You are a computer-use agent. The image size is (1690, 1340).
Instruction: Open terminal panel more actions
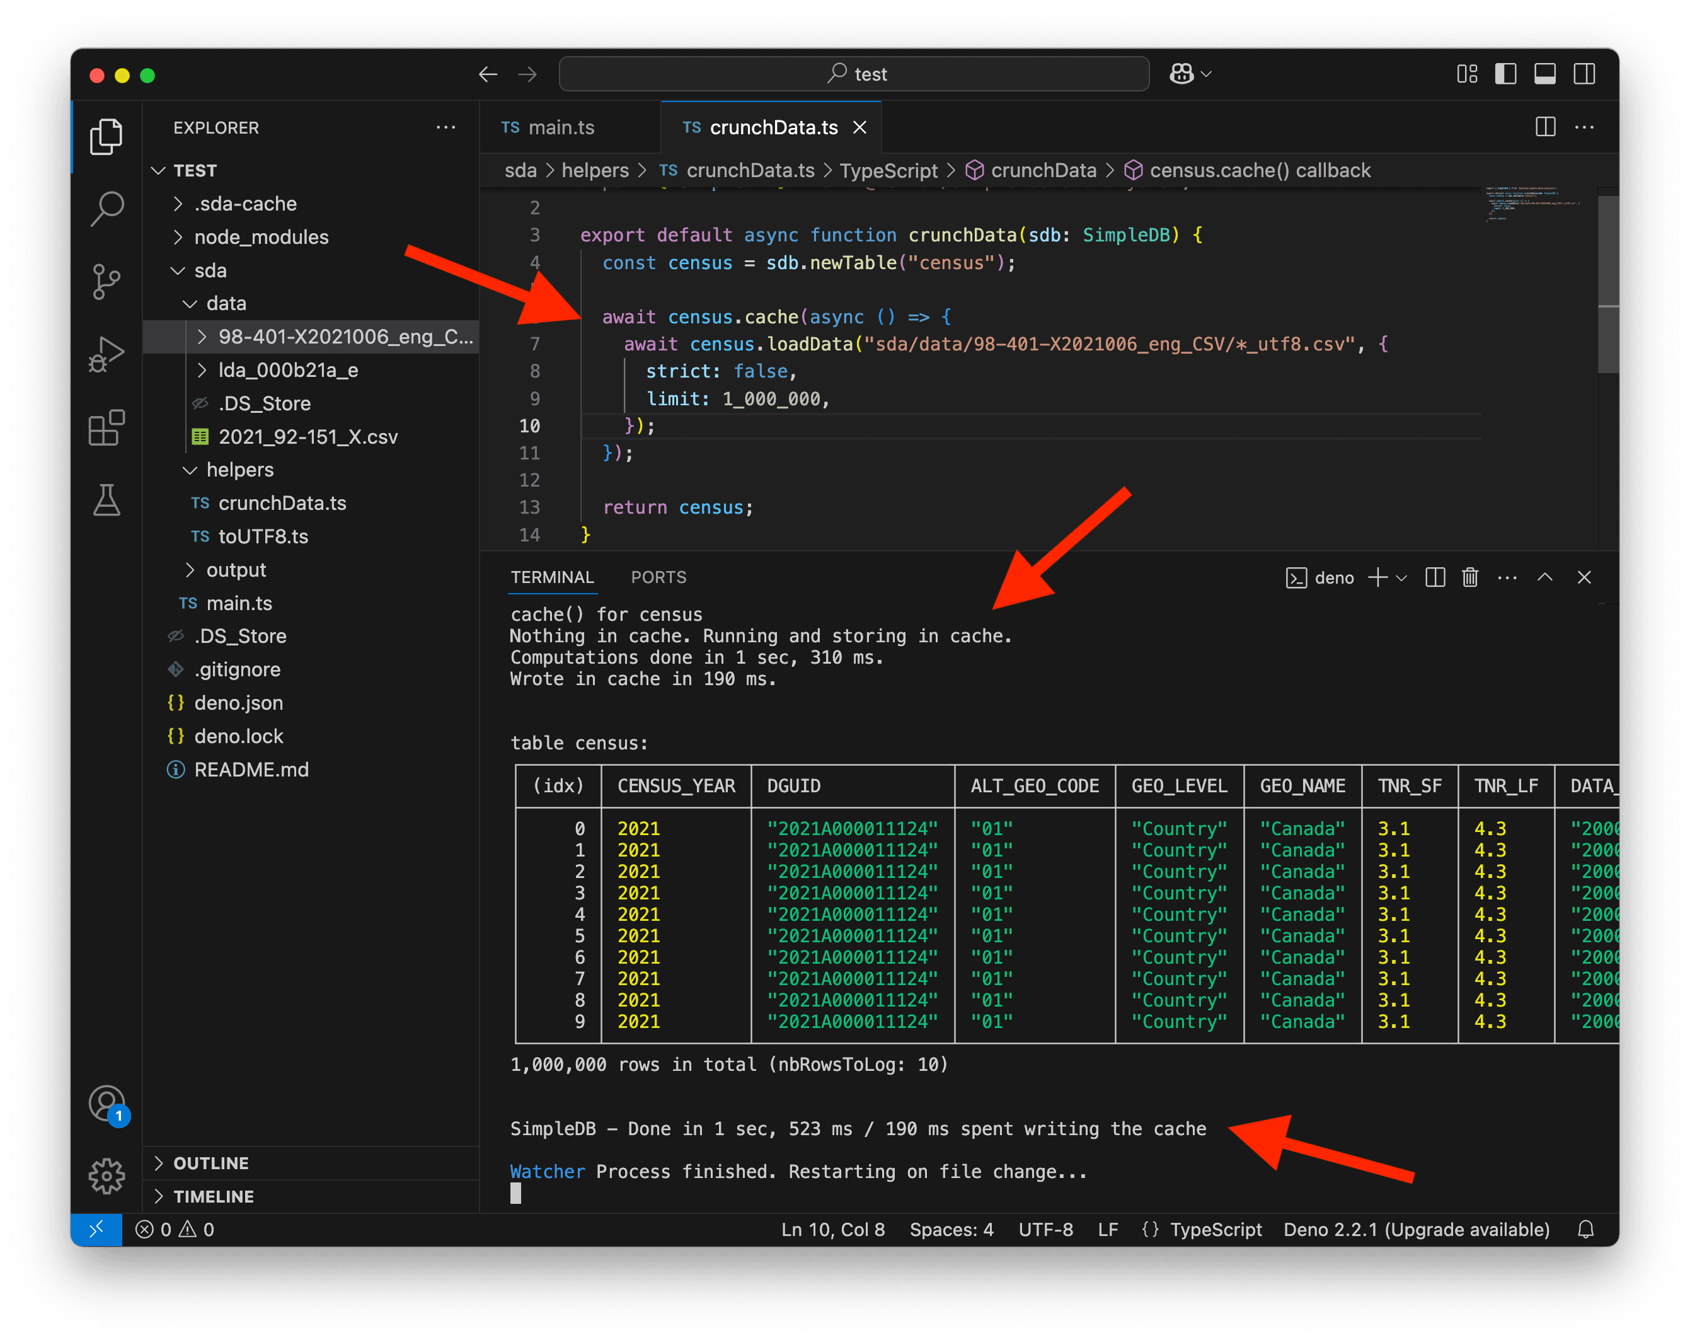point(1507,578)
